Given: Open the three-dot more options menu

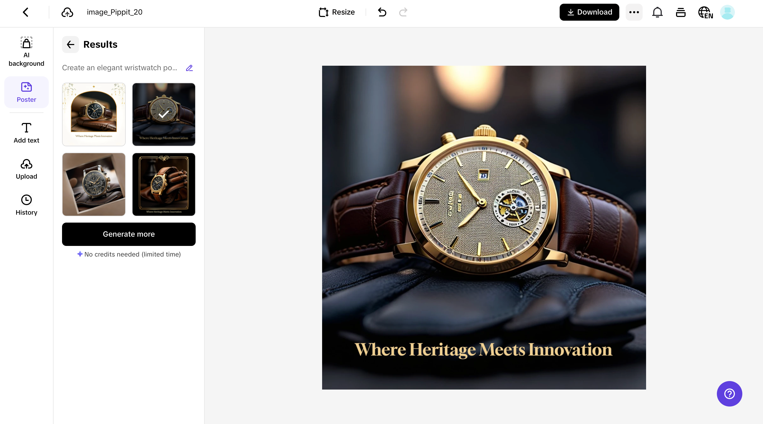Looking at the screenshot, I should (x=634, y=12).
